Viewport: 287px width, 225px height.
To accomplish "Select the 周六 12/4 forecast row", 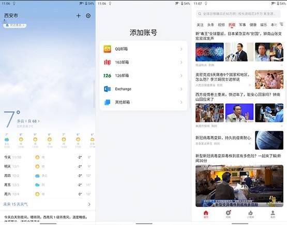I will 48,194.
